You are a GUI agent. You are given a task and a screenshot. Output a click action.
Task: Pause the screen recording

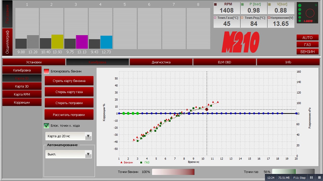(311, 177)
